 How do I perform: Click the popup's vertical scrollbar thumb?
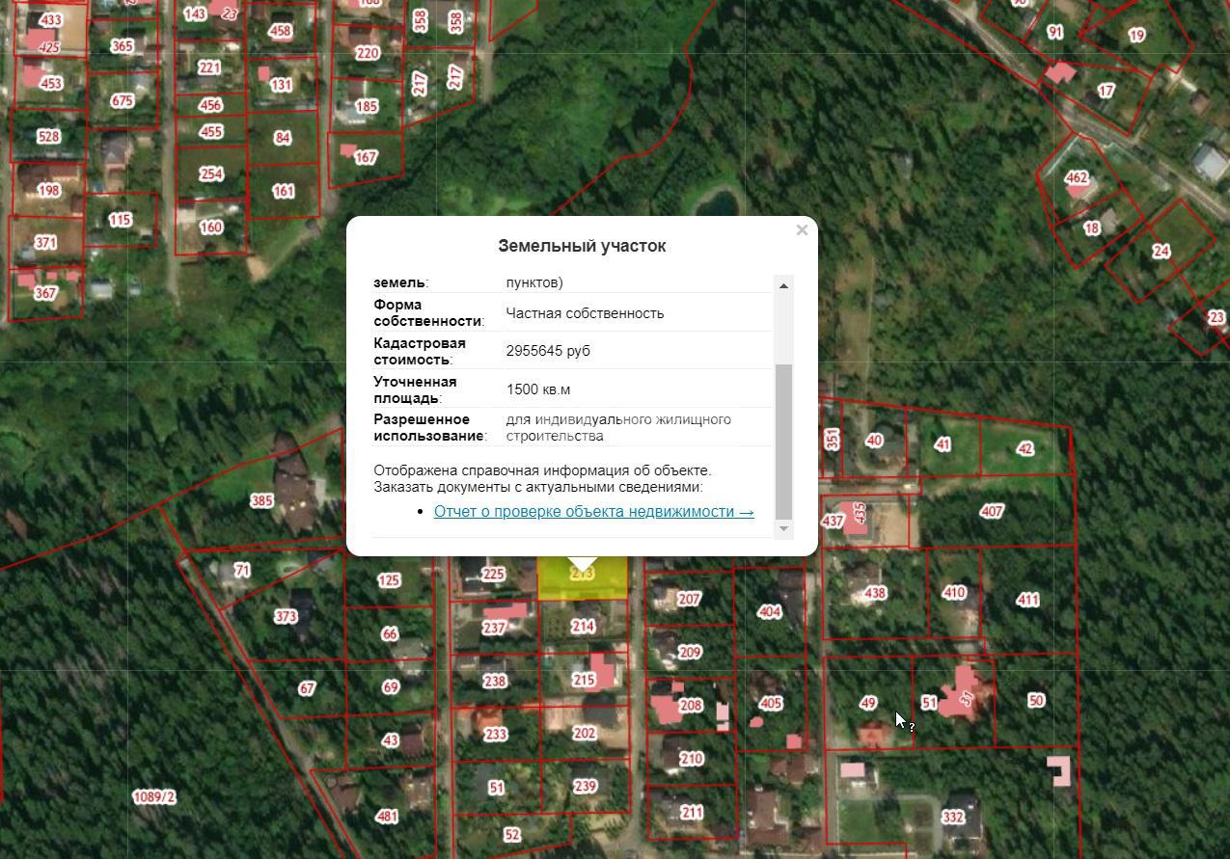pyautogui.click(x=783, y=441)
